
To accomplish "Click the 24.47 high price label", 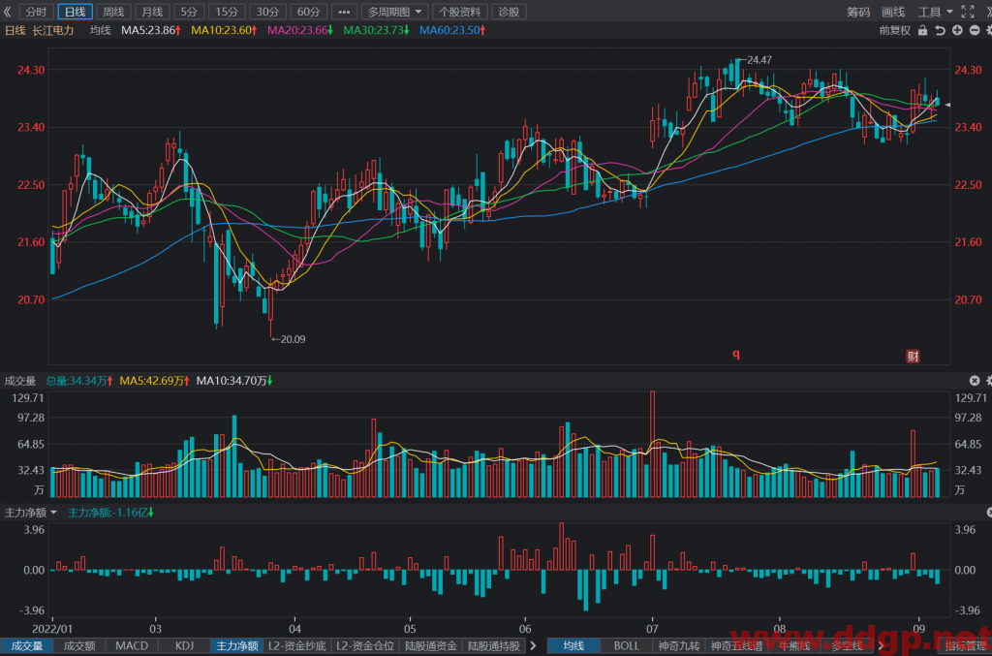I will 759,60.
